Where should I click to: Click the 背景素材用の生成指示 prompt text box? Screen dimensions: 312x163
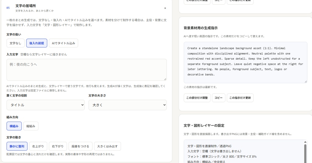(x=245, y=62)
